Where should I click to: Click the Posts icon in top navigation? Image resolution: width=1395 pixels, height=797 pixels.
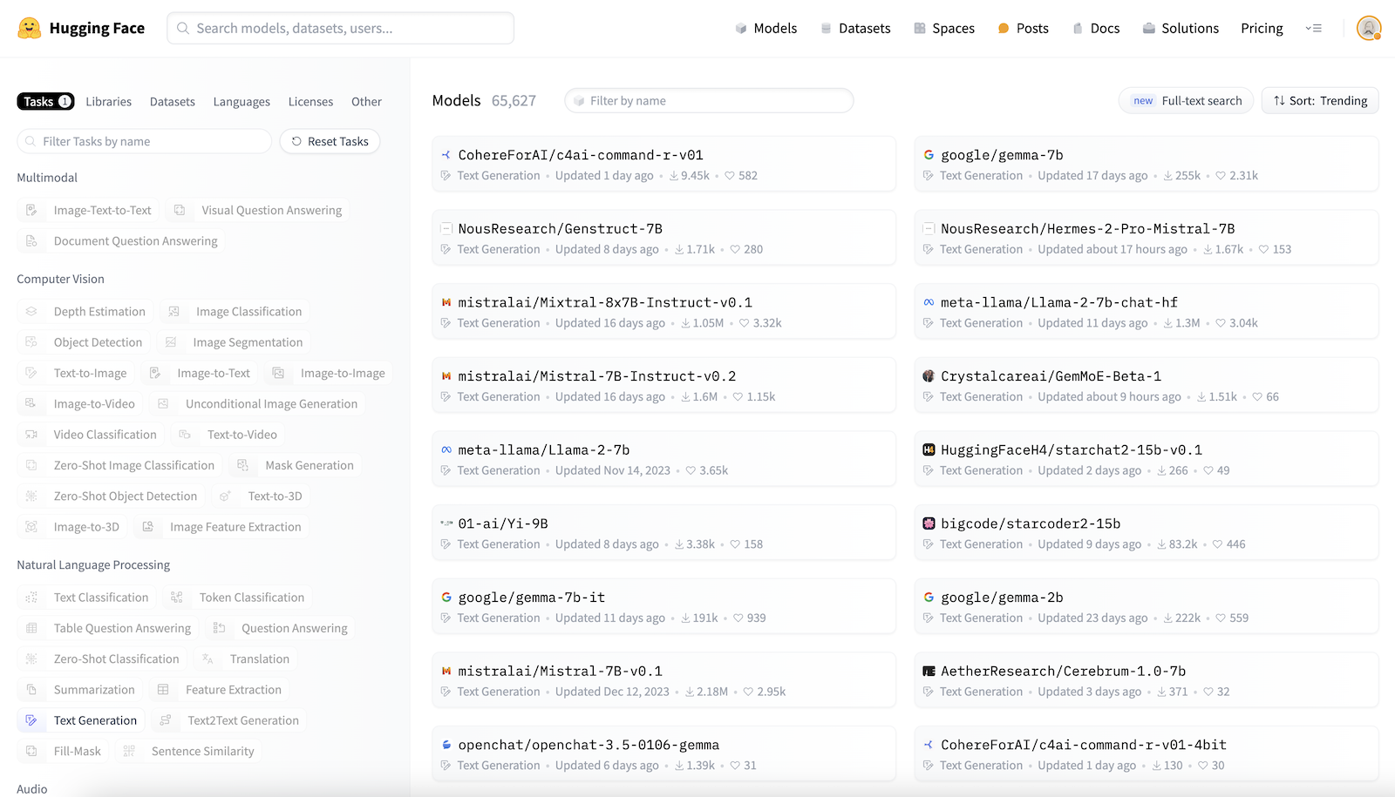1004,29
